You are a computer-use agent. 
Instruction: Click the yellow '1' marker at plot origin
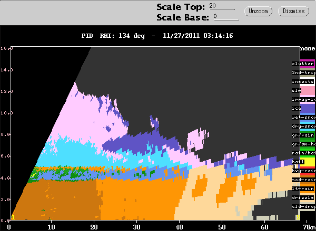pyautogui.click(x=13, y=217)
